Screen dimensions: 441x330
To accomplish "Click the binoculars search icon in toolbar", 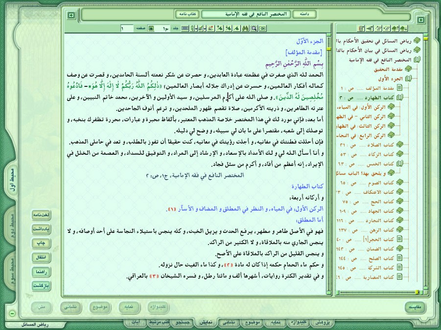I will coord(246,28).
